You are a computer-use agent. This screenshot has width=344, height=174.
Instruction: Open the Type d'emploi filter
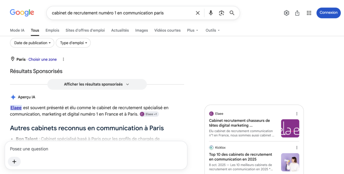[73, 43]
